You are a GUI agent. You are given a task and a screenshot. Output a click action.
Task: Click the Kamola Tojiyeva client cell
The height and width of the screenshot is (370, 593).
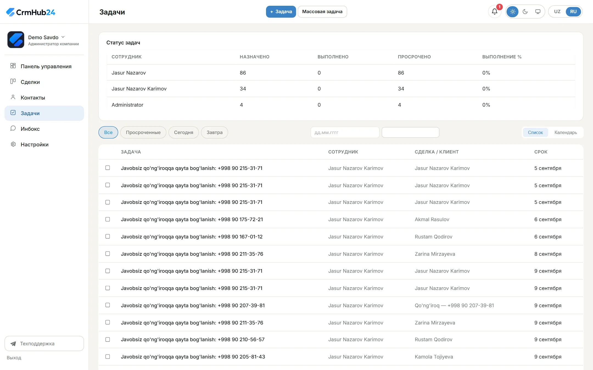[434, 357]
